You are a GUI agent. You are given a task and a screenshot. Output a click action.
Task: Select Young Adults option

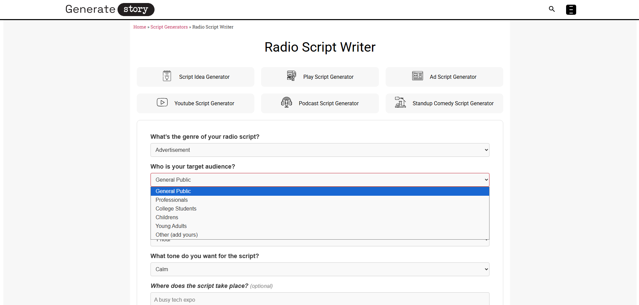coord(320,226)
